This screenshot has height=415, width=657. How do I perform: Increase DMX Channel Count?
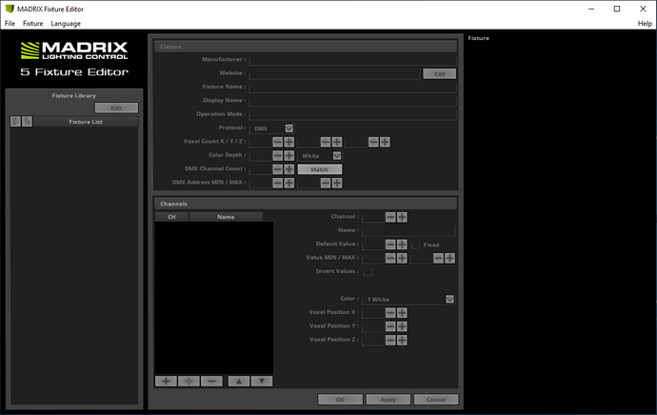pyautogui.click(x=289, y=169)
